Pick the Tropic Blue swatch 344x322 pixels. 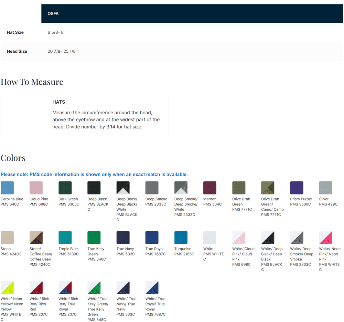click(65, 238)
